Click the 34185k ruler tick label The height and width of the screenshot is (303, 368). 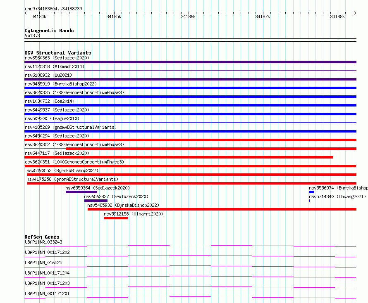(x=114, y=17)
